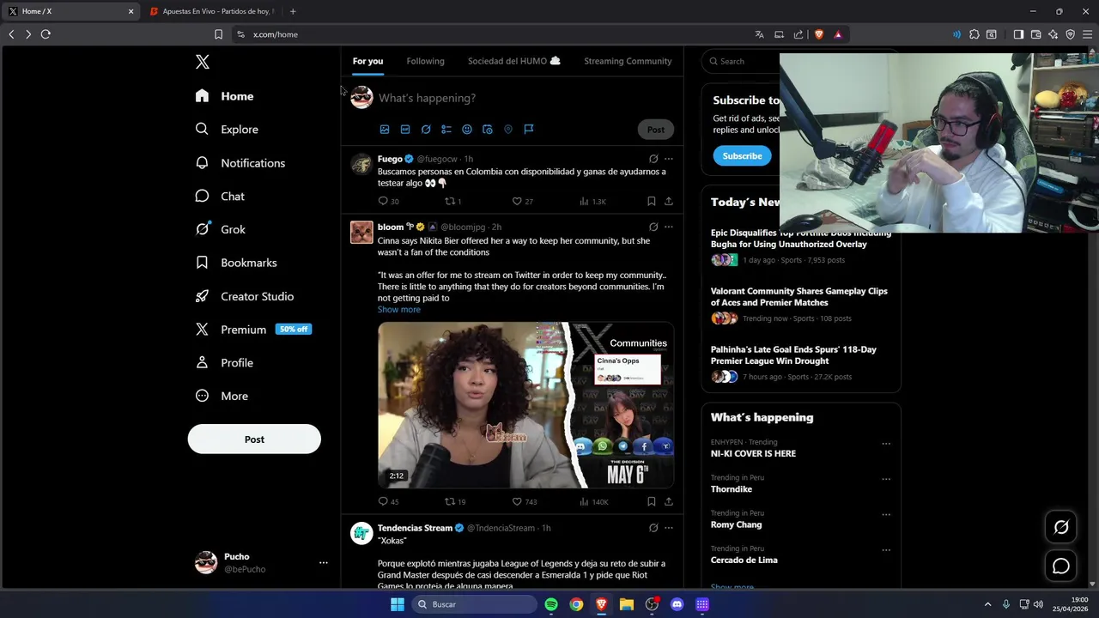The height and width of the screenshot is (618, 1099).
Task: Click the blue Subscribe button
Action: coord(742,156)
